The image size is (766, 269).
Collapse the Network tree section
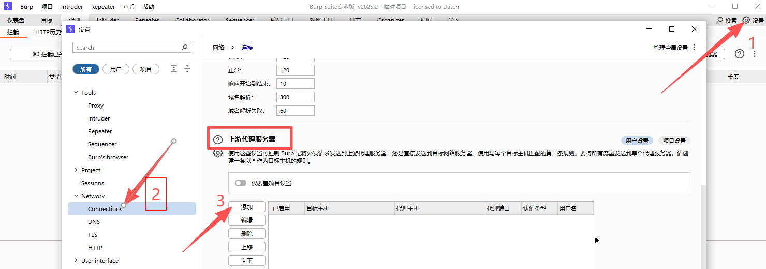pyautogui.click(x=76, y=196)
